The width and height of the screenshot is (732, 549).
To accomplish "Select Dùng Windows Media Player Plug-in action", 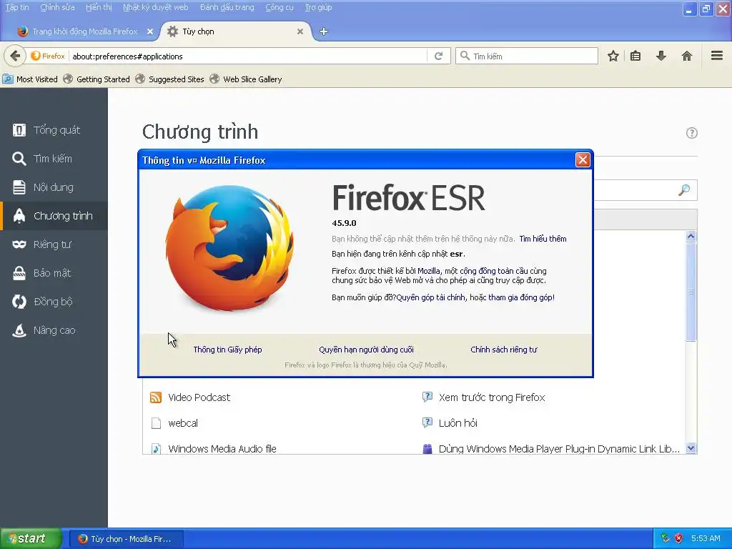I will (x=551, y=449).
